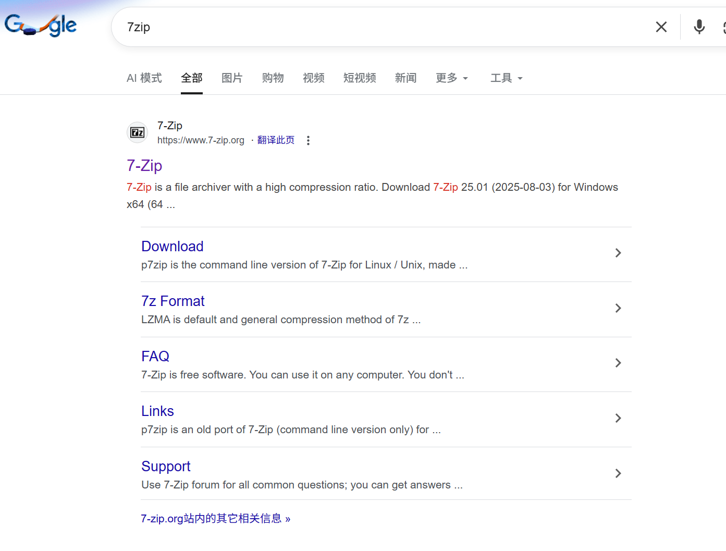Viewport: 726px width, 551px height.
Task: Open the 7-Zip main result title
Action: (x=144, y=165)
